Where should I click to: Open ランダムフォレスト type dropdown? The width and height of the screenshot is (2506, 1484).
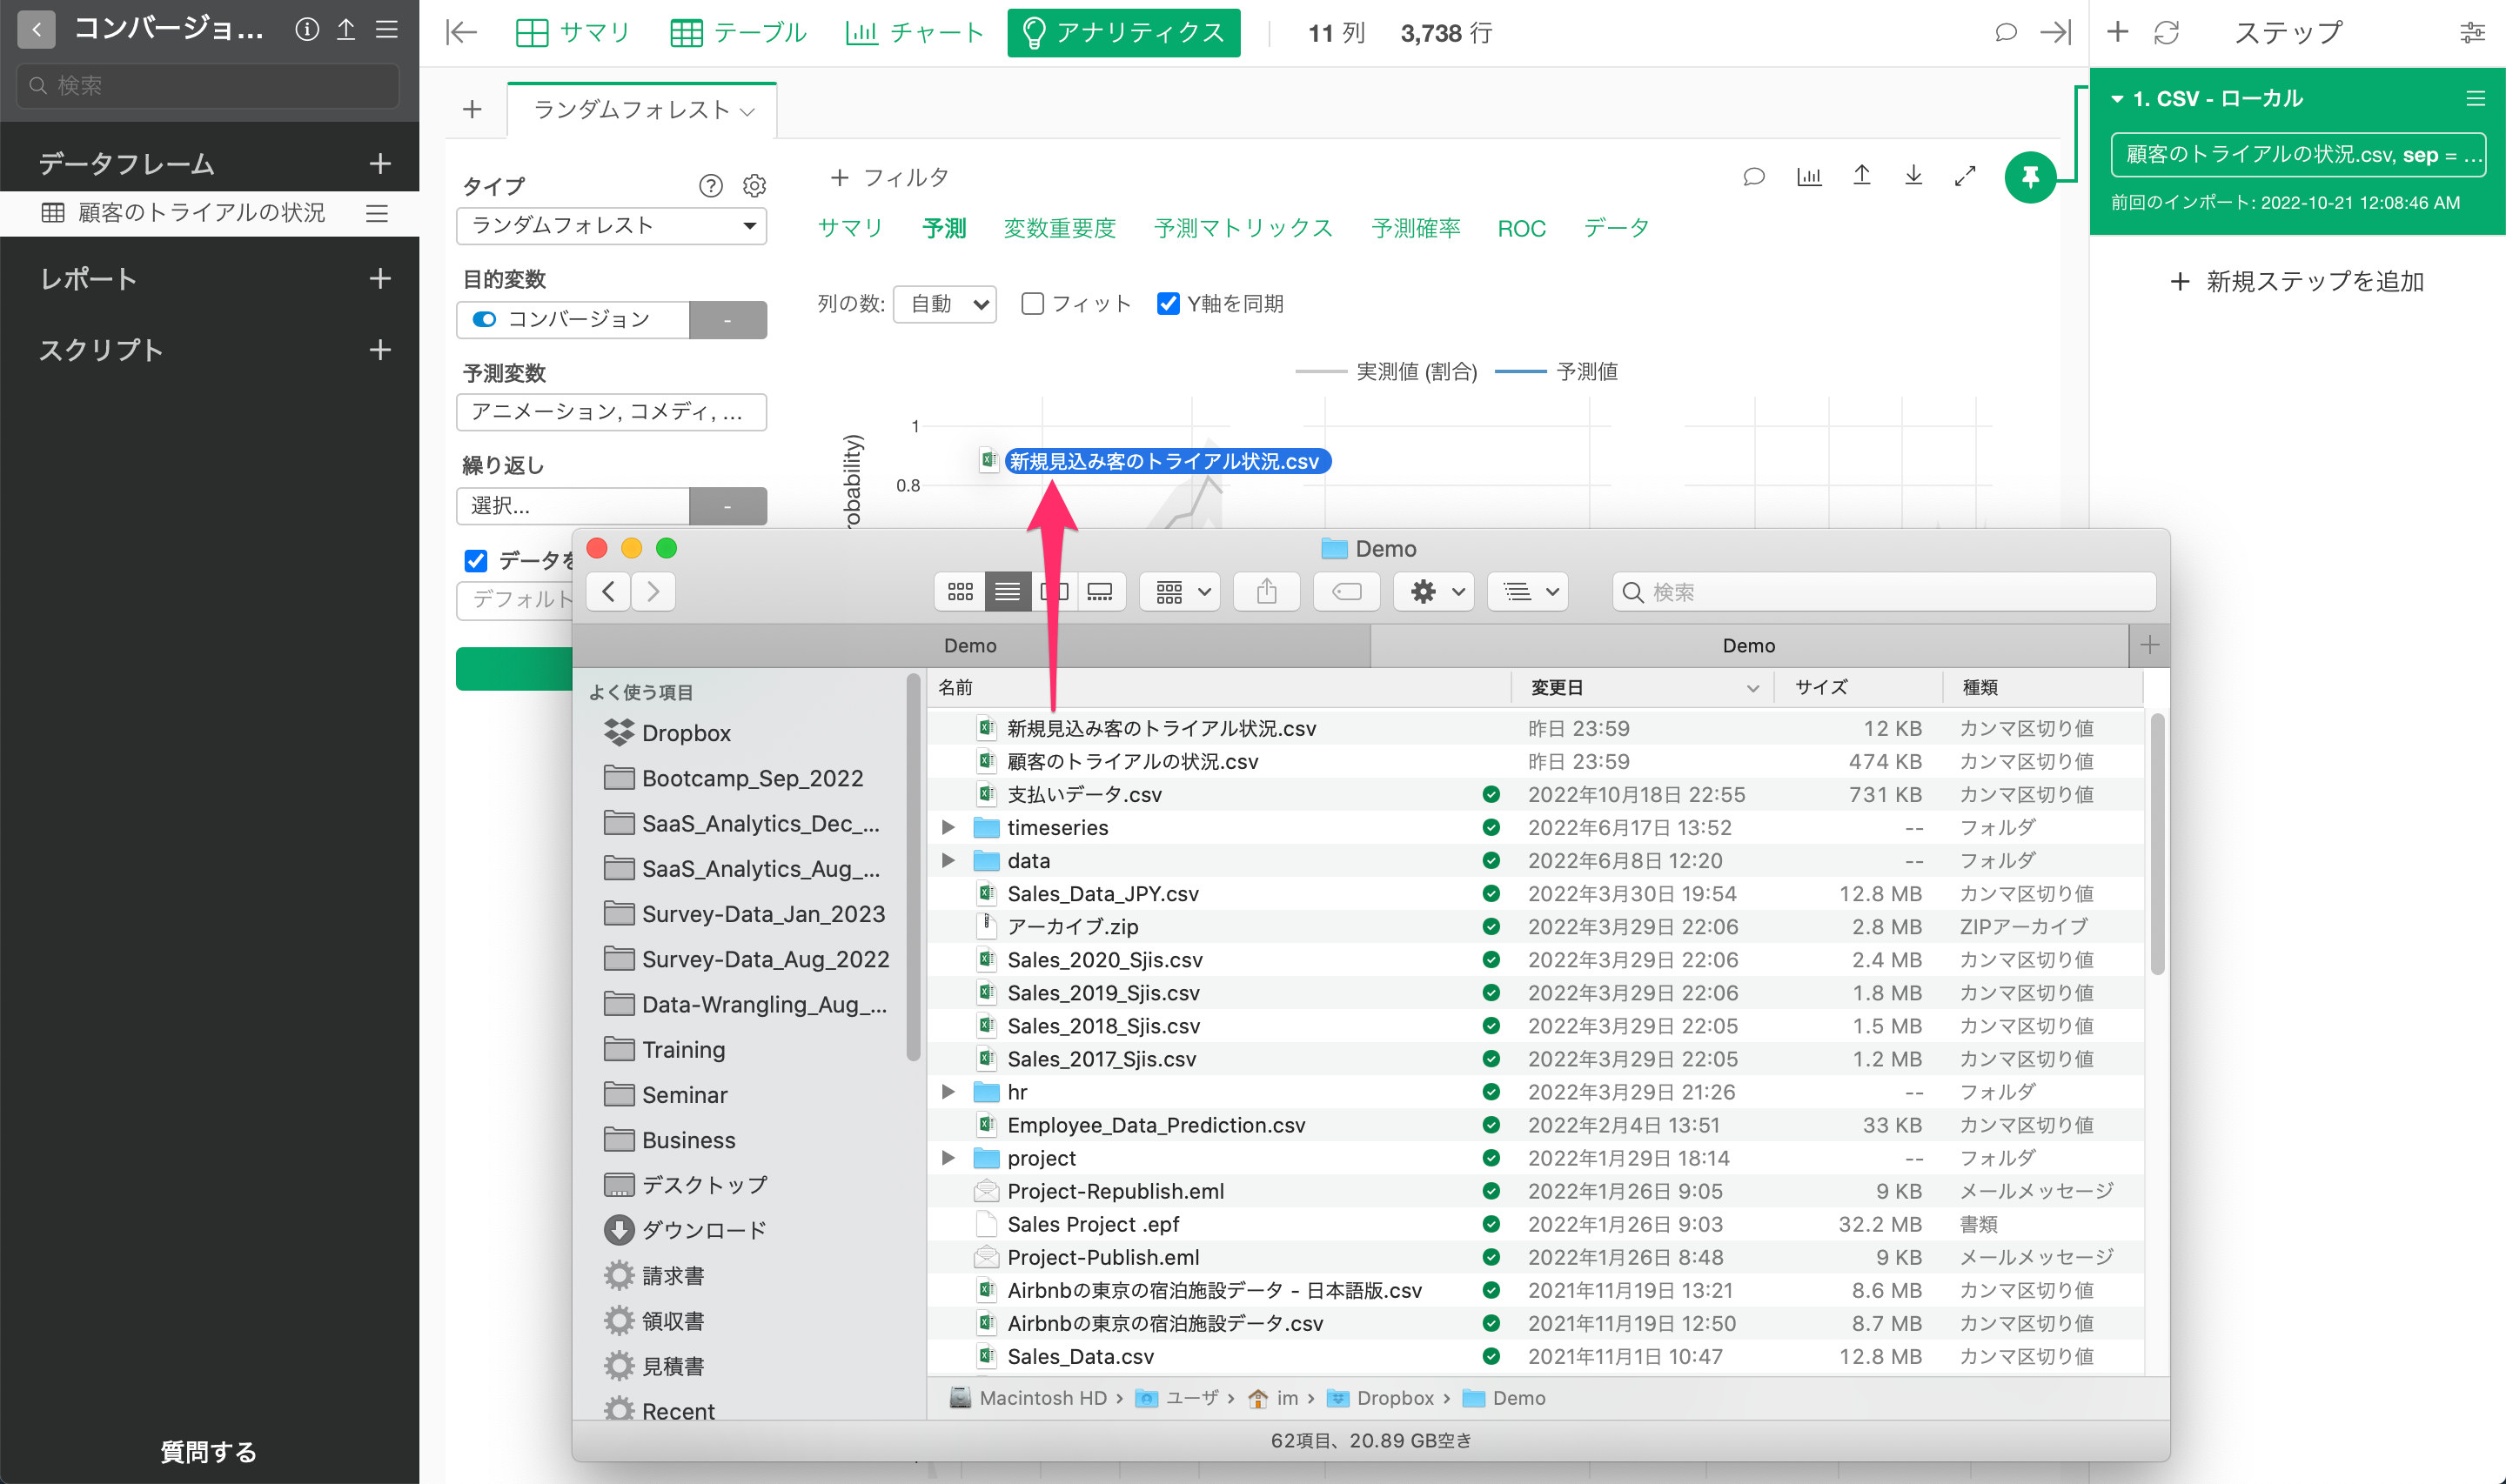click(x=611, y=226)
